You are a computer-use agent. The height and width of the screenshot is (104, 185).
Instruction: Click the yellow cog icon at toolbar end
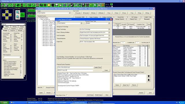pos(103,5)
